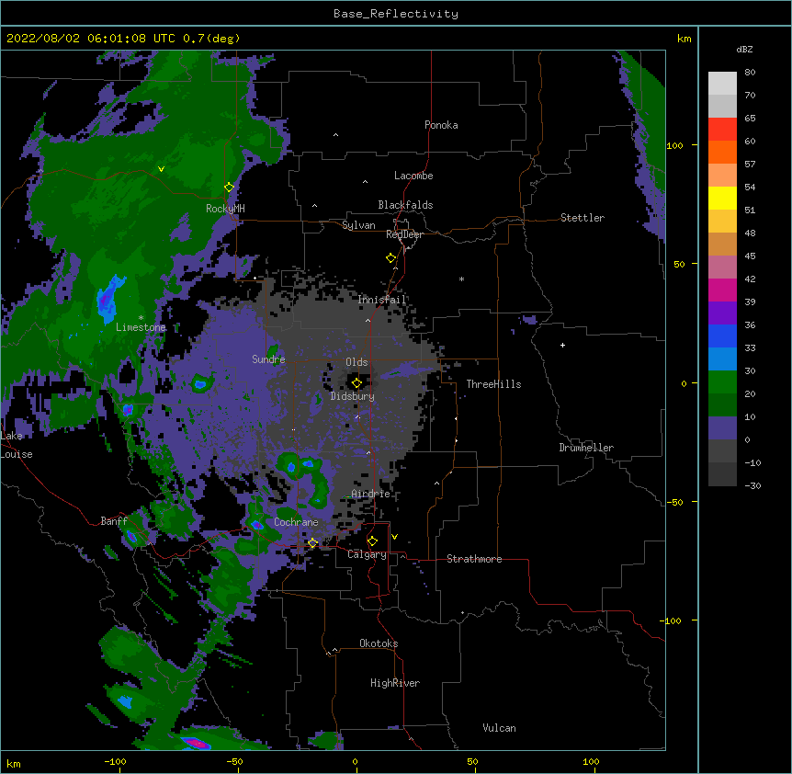
Task: Click the yellow marker above the Calgary label
Action: [372, 541]
